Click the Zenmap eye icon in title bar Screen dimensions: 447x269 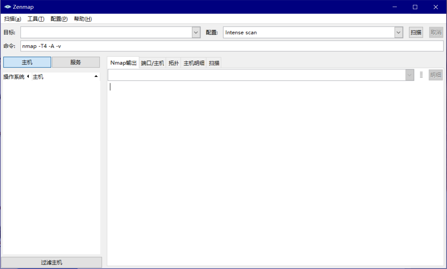(x=8, y=7)
